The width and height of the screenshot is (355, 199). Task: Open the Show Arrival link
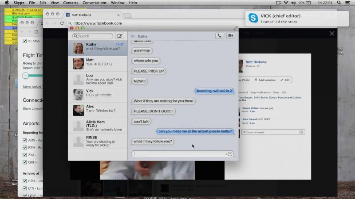(32, 87)
